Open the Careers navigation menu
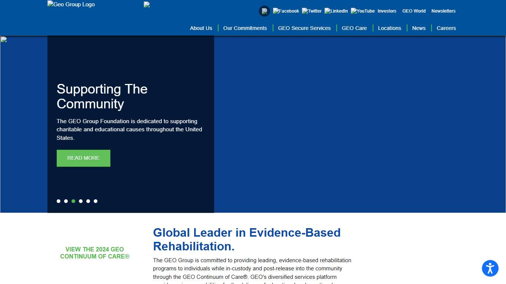The width and height of the screenshot is (506, 284). point(446,28)
